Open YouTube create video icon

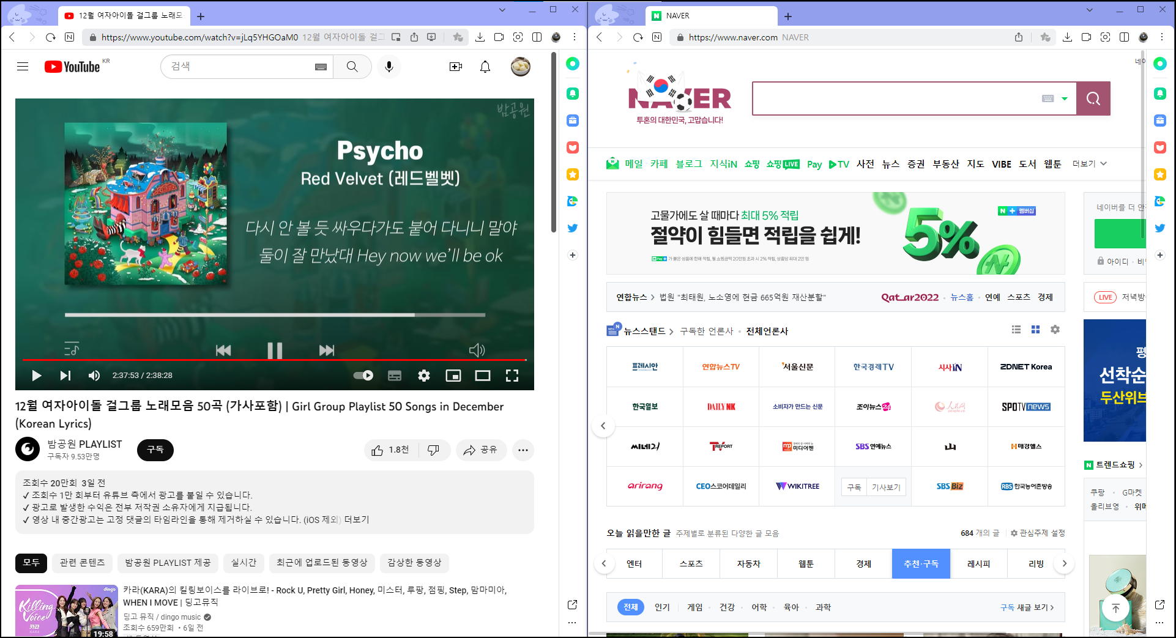tap(456, 67)
